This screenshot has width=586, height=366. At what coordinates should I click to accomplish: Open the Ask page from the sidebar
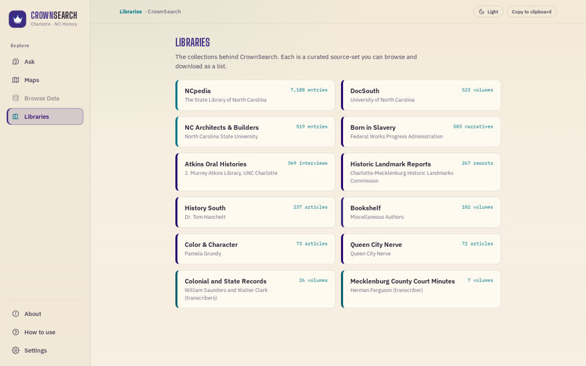[x=45, y=62]
